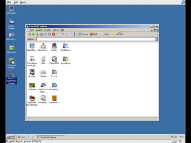This screenshot has height=143, width=191.
Task: Open the Hilfe menu
Action: [x=62, y=30]
